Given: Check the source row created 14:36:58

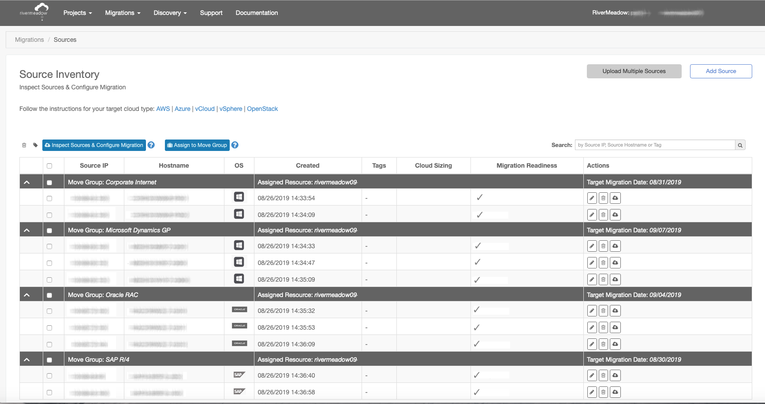Looking at the screenshot, I should [x=49, y=393].
